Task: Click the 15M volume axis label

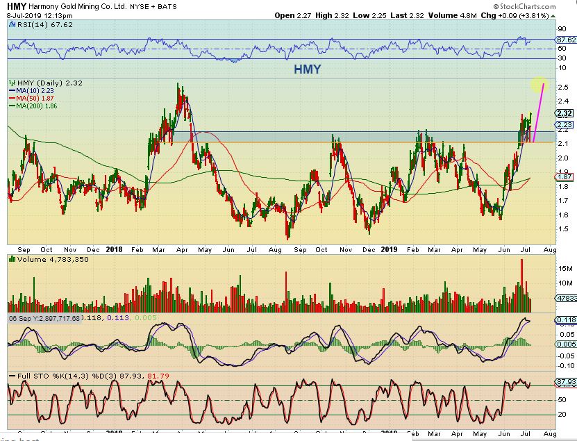Action: pos(565,268)
